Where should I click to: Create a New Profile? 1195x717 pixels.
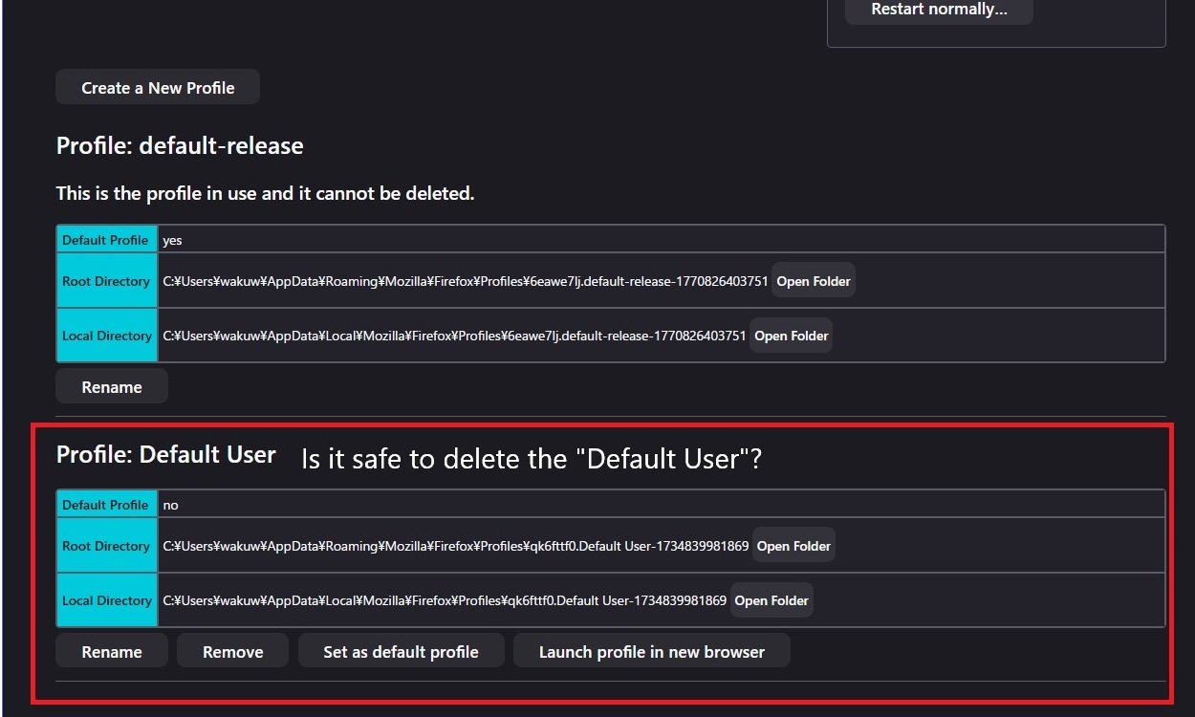click(158, 87)
